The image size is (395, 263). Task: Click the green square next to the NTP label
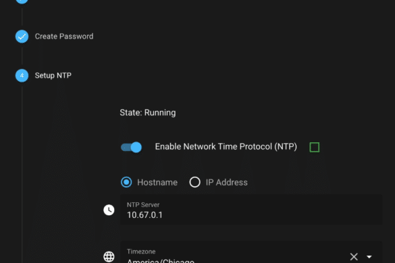pos(315,147)
